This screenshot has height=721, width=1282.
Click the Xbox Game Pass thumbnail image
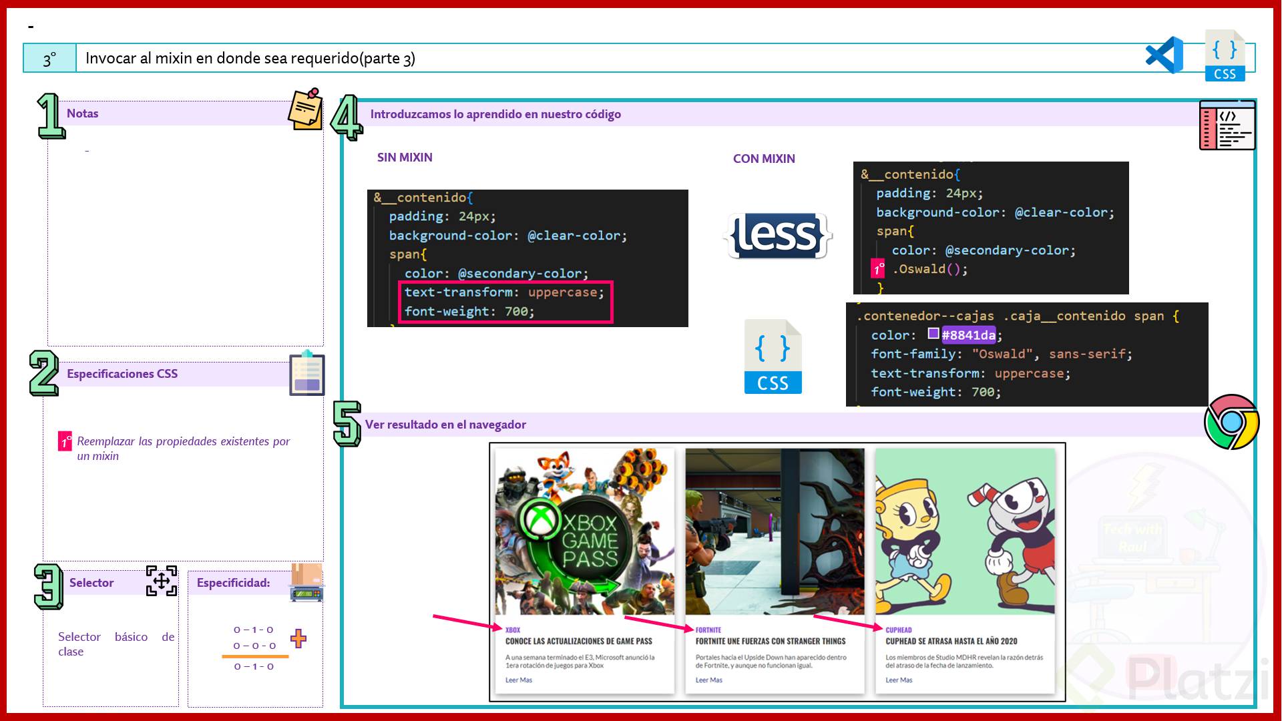[x=584, y=531]
